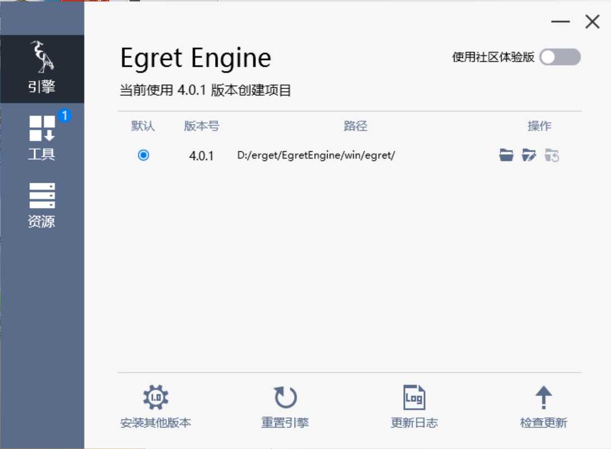Click the 操作 column header
611x449 pixels.
point(539,126)
